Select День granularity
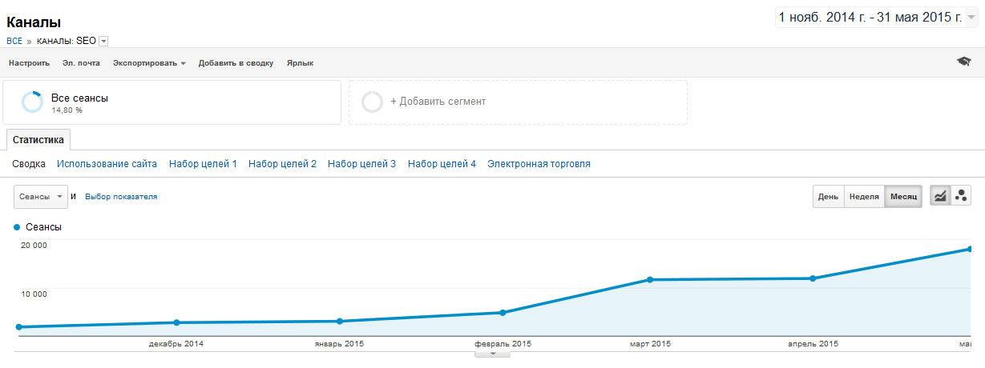Viewport: 985px width, 368px height. 829,197
